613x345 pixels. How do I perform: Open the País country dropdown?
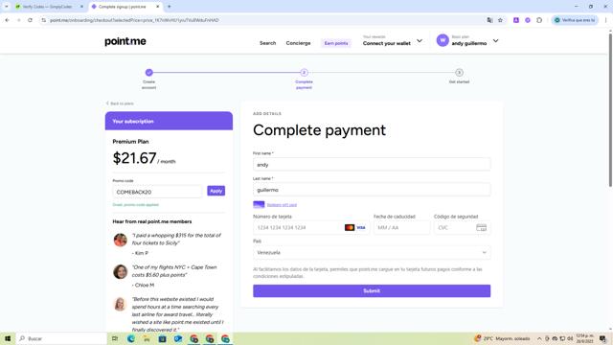coord(372,253)
